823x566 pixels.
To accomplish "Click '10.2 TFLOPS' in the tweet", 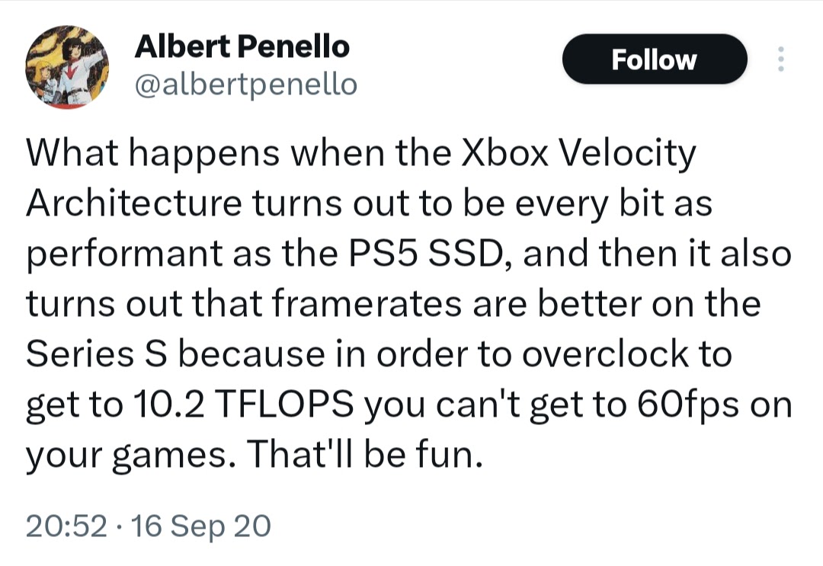I will tap(243, 404).
